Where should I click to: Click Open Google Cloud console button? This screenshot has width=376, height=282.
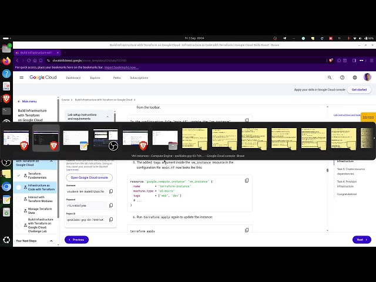[x=89, y=177]
